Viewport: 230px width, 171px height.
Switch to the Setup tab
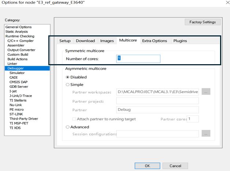[65, 41]
